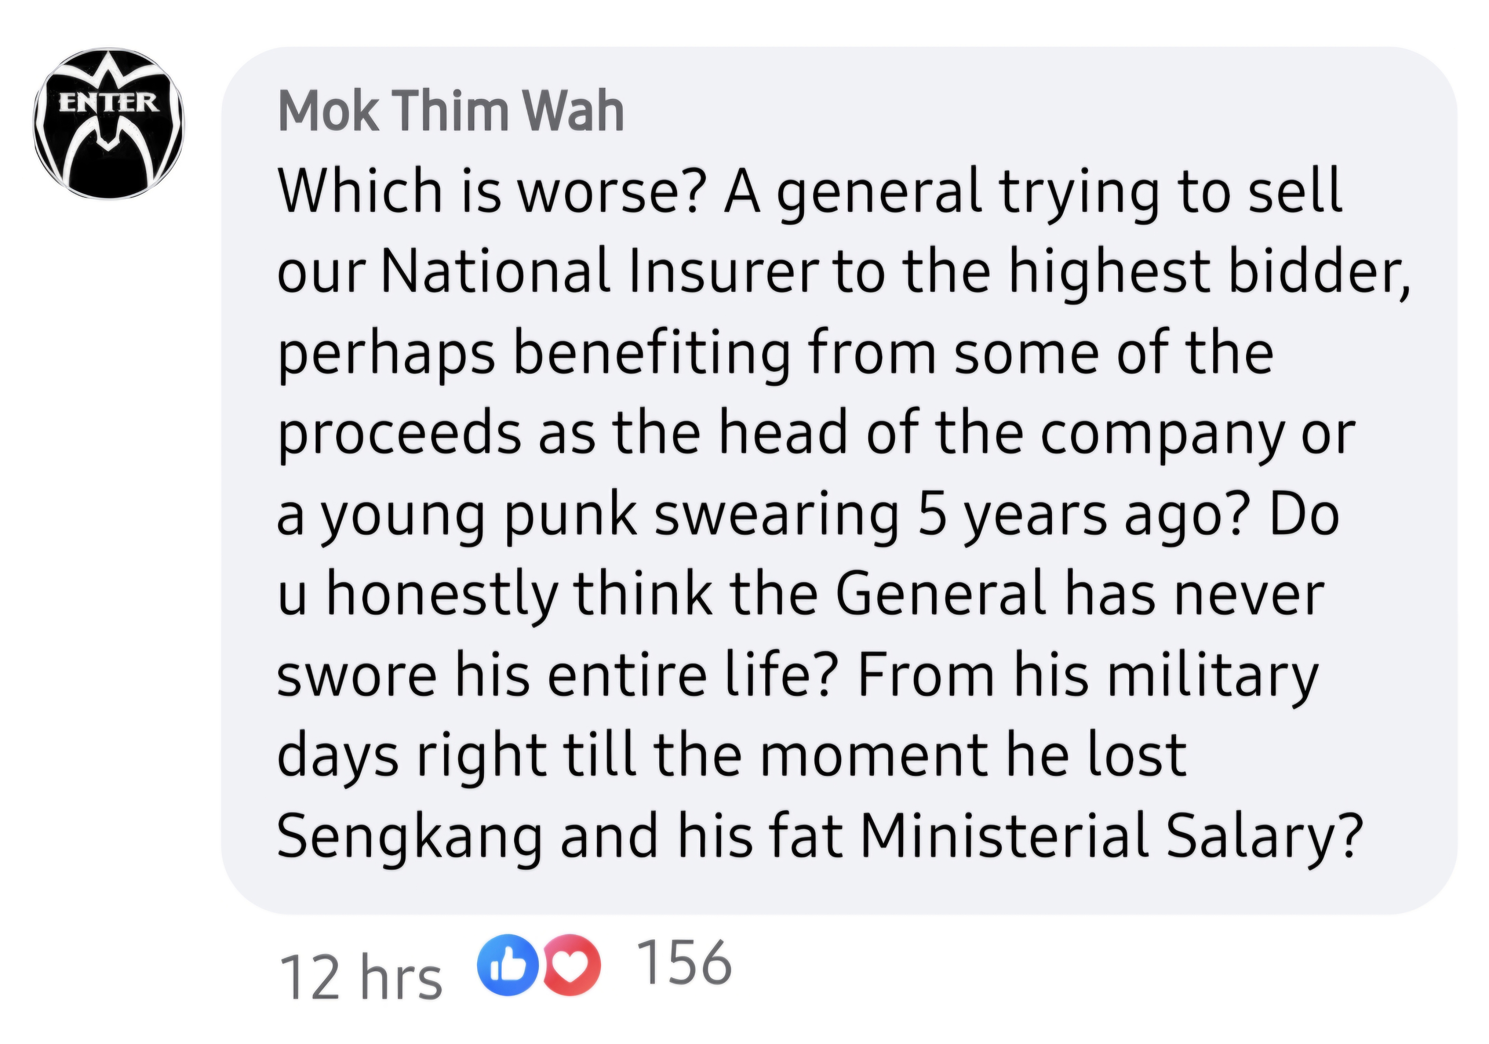Image resolution: width=1489 pixels, height=1044 pixels.
Task: Click the phrase 'swore his entire life?'
Action: 555,674
